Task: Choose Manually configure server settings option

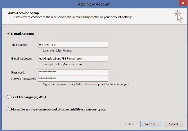Action: (8, 110)
